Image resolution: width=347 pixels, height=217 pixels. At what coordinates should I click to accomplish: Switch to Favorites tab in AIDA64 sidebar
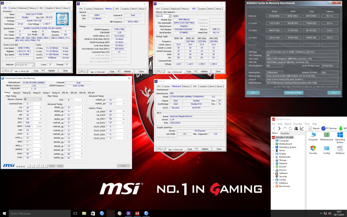(x=285, y=133)
